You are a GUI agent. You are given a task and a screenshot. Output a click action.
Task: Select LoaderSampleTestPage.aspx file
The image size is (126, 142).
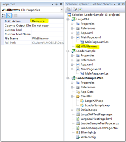click(100, 123)
